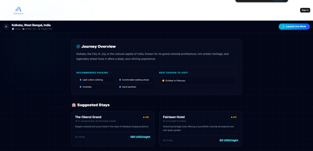This screenshot has height=151, width=313.
Task: Click the hotel icon beside Suggested Stays
Action: click(74, 105)
